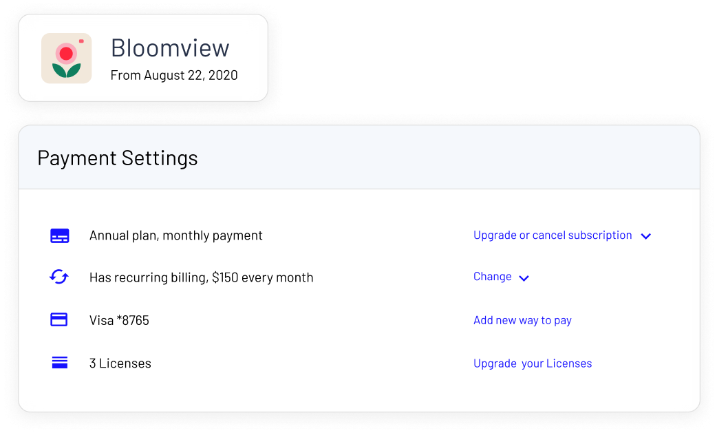
Task: Click the red dot on Bloomview logo
Action: tap(66, 54)
